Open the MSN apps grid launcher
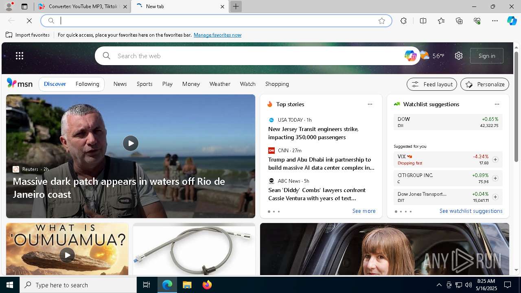 pos(20,56)
